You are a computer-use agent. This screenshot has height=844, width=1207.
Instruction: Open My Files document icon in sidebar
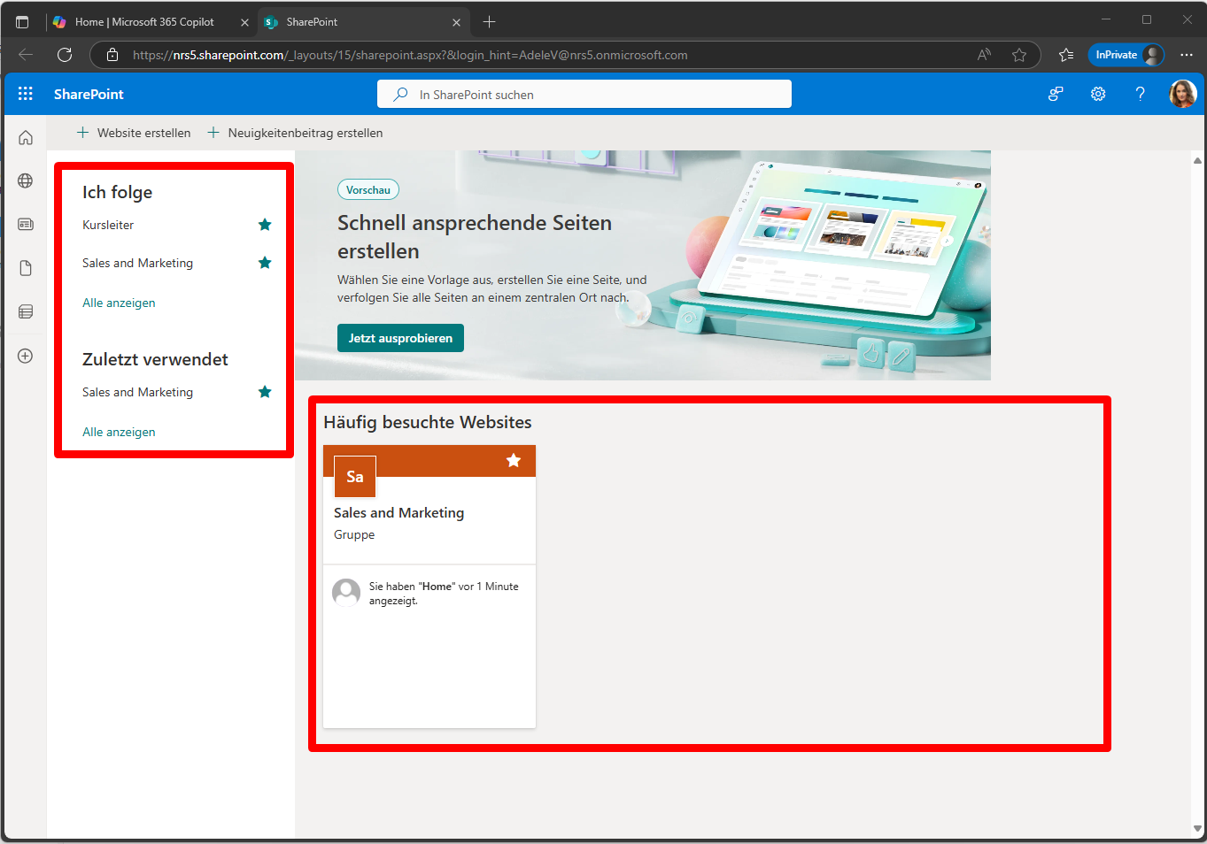[26, 268]
